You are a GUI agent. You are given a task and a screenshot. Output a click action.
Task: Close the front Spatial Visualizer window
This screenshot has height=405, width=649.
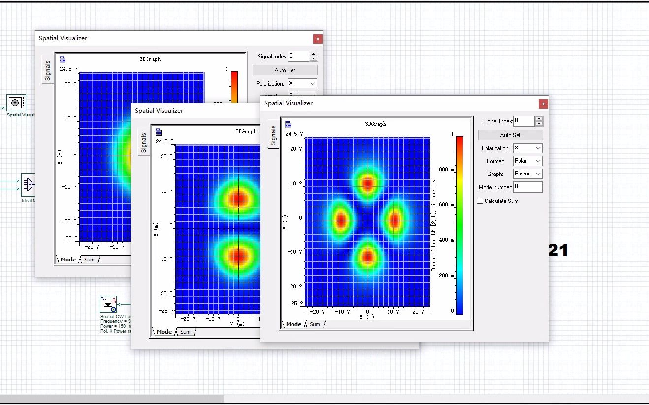click(x=543, y=104)
